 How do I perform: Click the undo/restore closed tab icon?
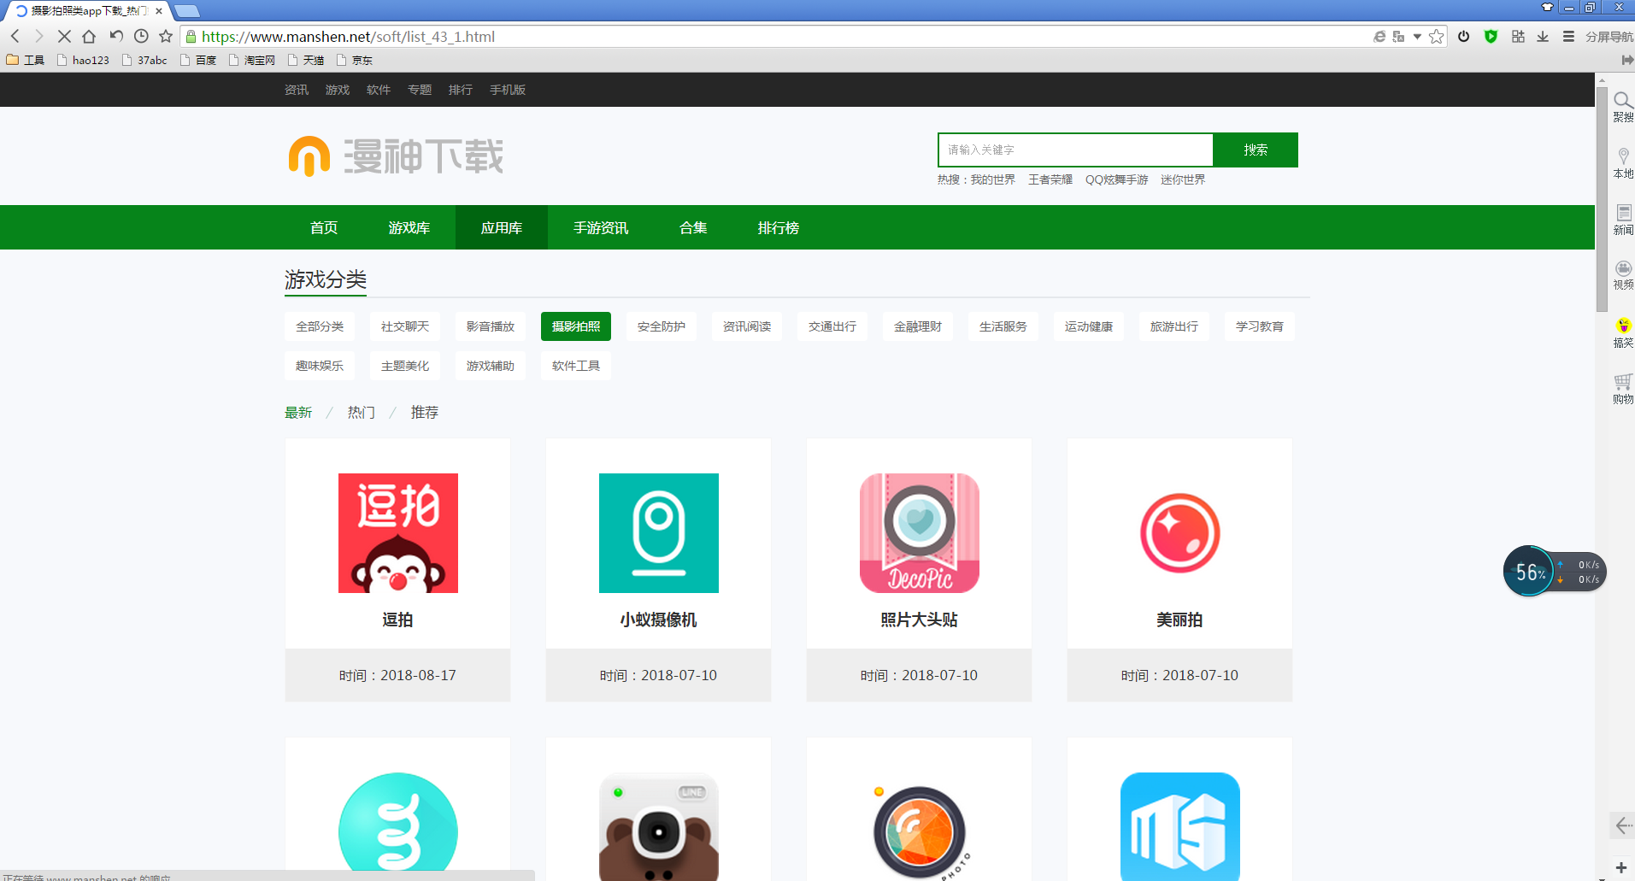tap(116, 36)
